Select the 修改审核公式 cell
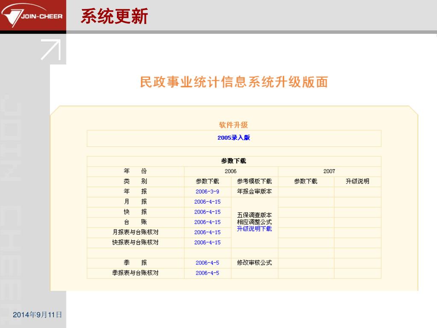 (x=254, y=263)
